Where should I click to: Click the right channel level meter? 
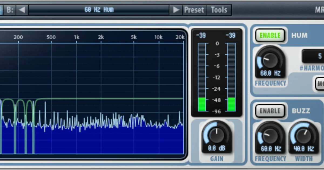point(231,77)
